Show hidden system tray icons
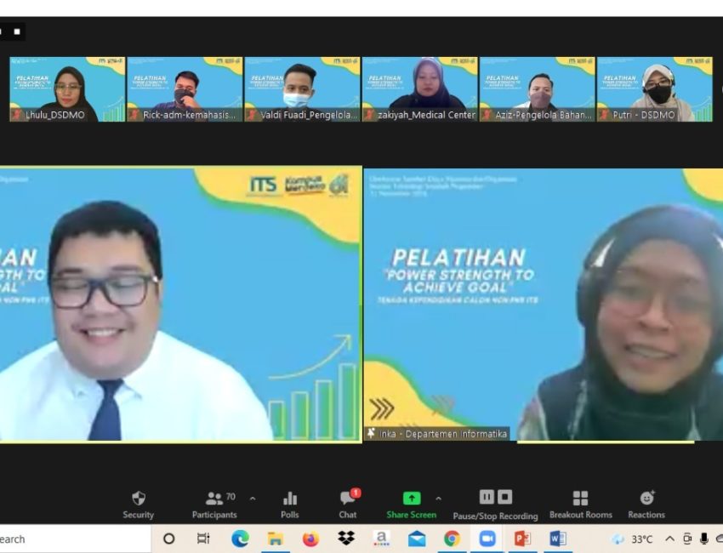This screenshot has height=553, width=723. coord(670,539)
